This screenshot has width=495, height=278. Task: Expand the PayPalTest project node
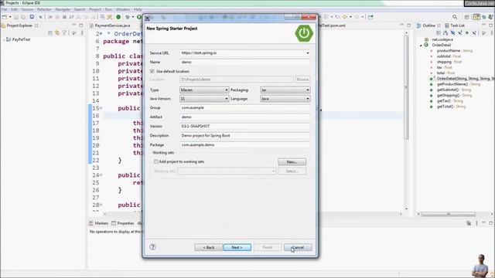point(4,39)
